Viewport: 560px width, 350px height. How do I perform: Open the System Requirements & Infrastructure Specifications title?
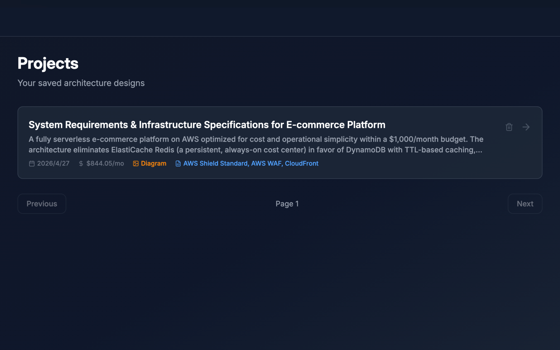point(207,125)
